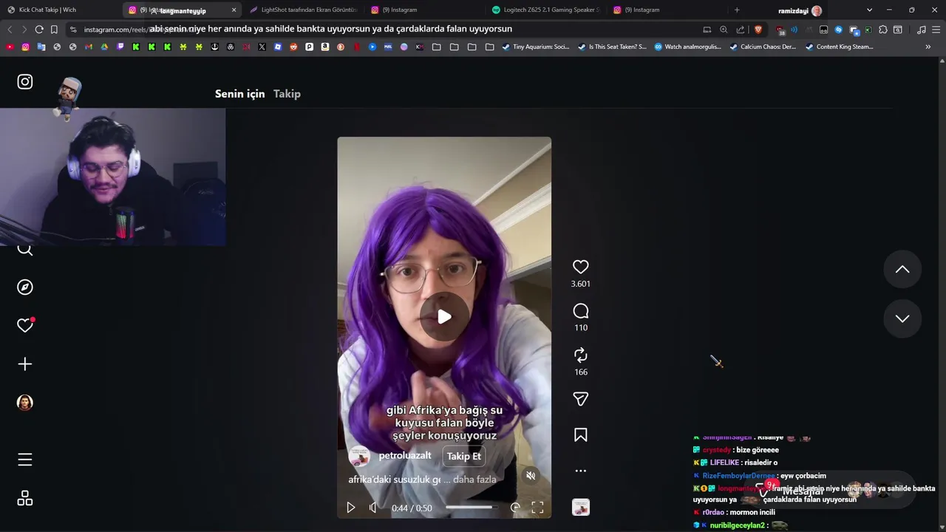This screenshot has width=946, height=532.
Task: Go to the previous reel with up arrow
Action: (x=902, y=270)
